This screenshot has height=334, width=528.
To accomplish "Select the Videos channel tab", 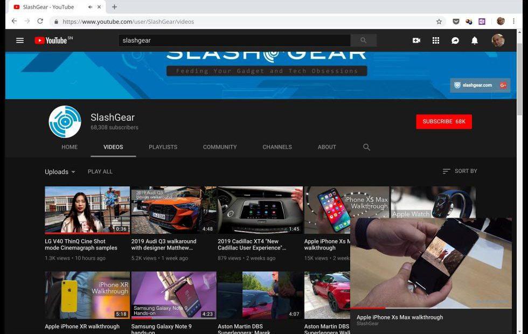I will tap(113, 147).
